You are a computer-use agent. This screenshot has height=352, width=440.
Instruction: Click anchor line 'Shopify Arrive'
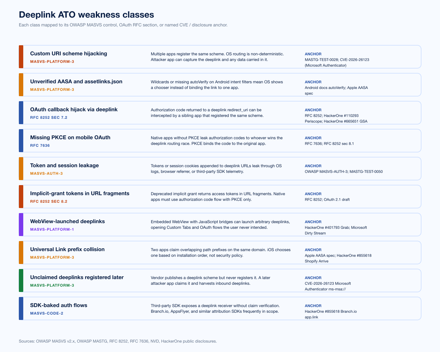[316, 261]
